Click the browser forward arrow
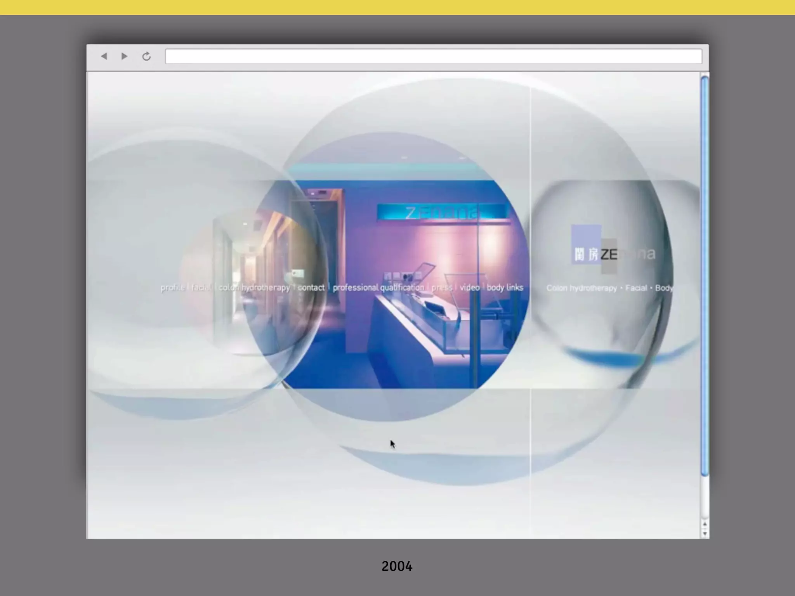 pyautogui.click(x=124, y=56)
